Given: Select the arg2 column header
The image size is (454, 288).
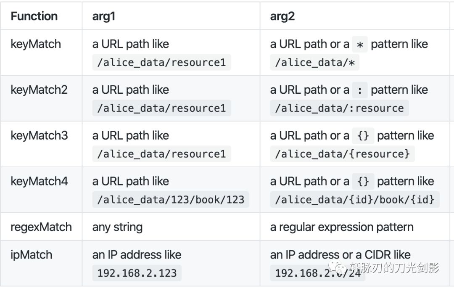Looking at the screenshot, I should (x=282, y=16).
